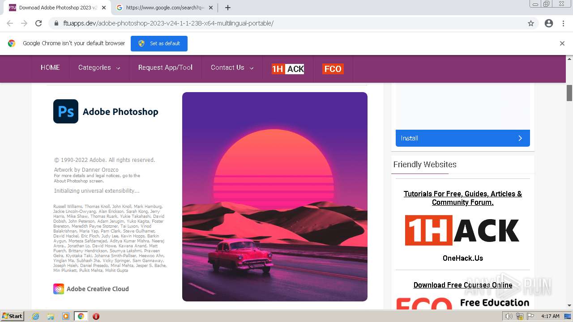Reload the current page
The width and height of the screenshot is (573, 322).
pyautogui.click(x=38, y=23)
